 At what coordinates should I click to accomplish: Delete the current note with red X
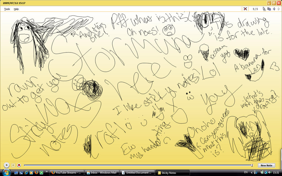pos(245,9)
